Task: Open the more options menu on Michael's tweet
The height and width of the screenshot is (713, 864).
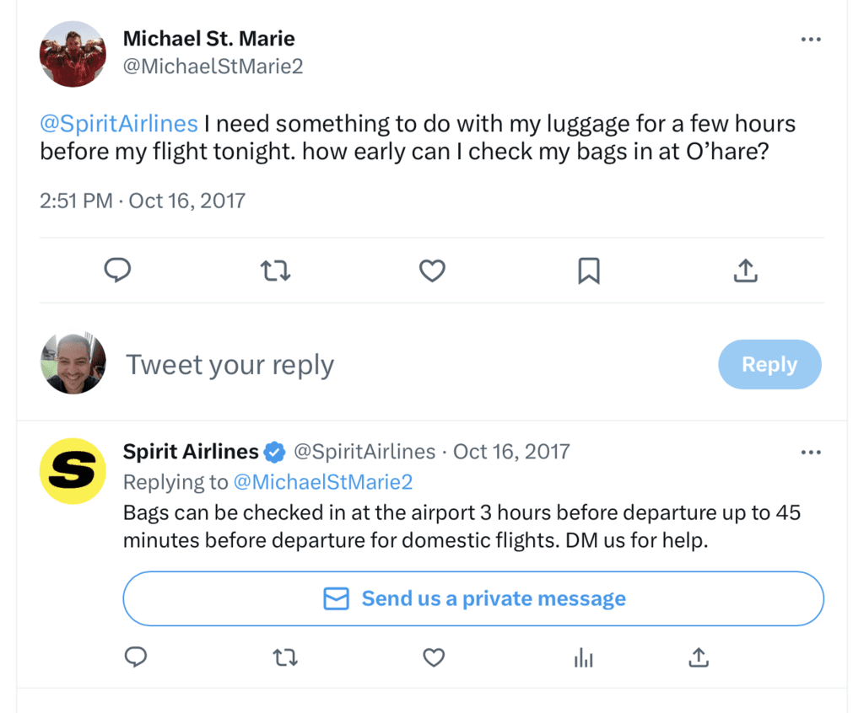Action: [x=811, y=39]
